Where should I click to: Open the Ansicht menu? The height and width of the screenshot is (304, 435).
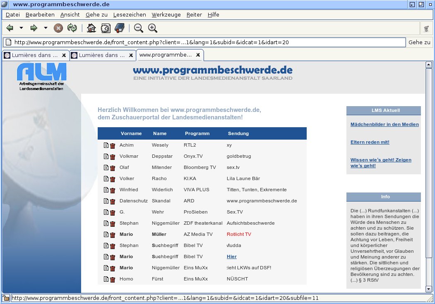70,15
